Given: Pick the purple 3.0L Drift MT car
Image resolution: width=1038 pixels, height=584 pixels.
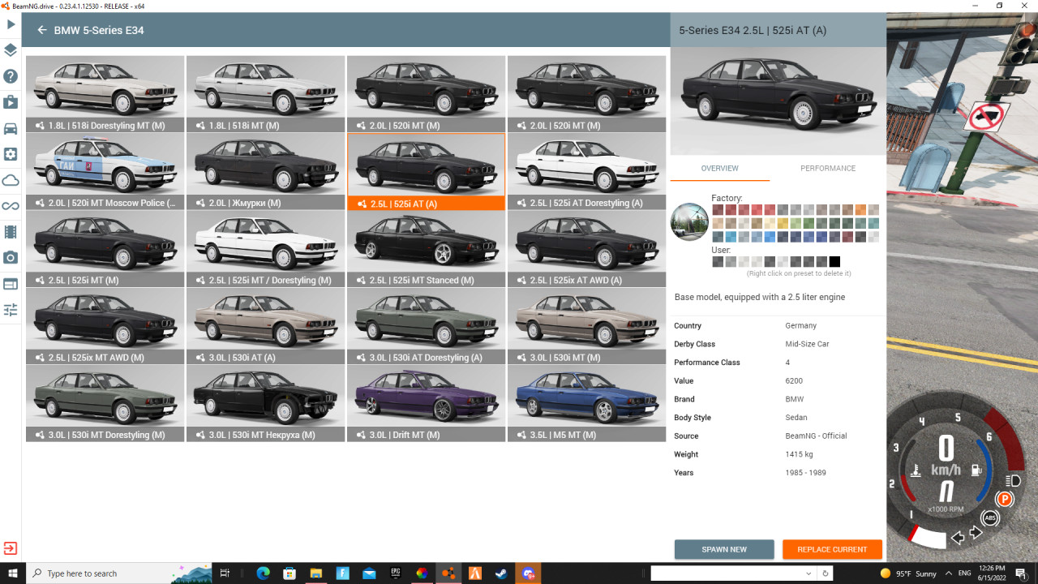Looking at the screenshot, I should pyautogui.click(x=427, y=403).
